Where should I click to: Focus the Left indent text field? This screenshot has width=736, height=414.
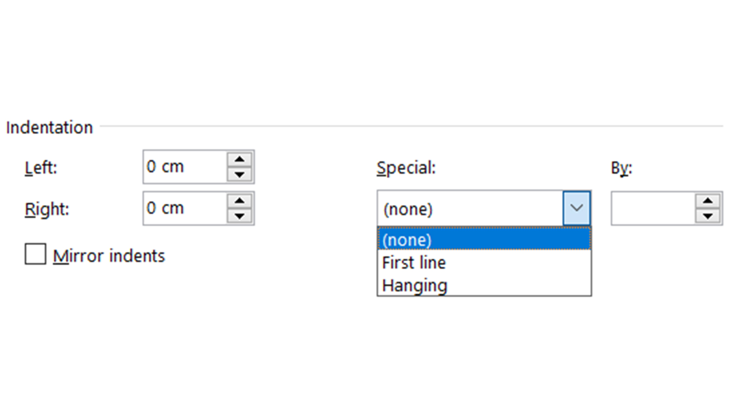coord(185,167)
